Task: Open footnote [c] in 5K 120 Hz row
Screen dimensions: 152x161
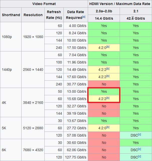Action: (139, 135)
